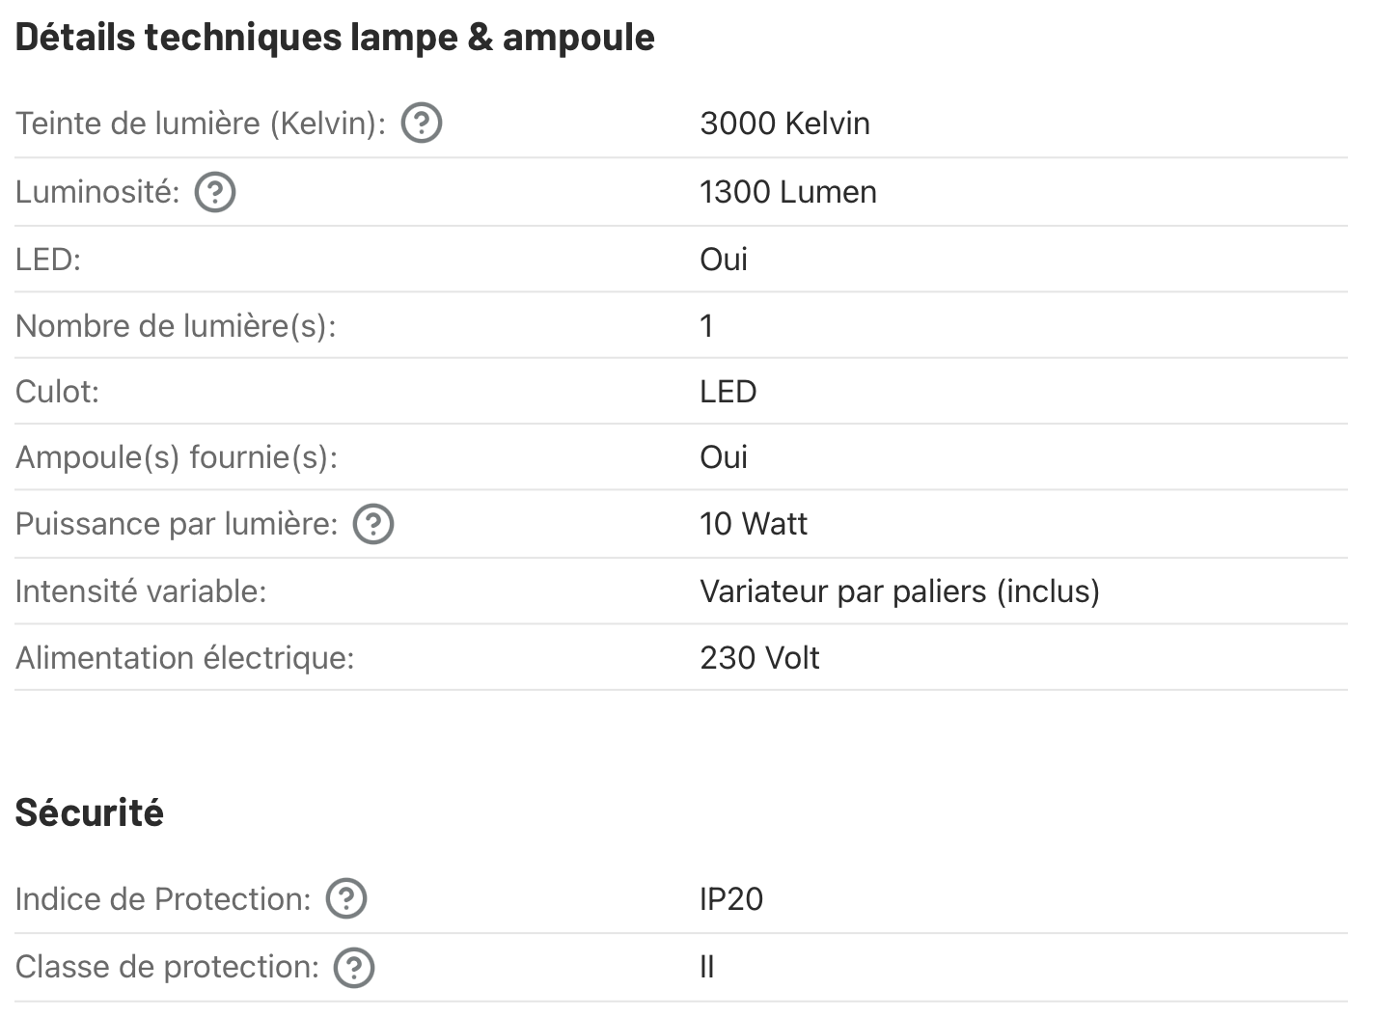
Task: Click help icon next to Teinte de lumière (Kelvin)
Action: pyautogui.click(x=422, y=124)
